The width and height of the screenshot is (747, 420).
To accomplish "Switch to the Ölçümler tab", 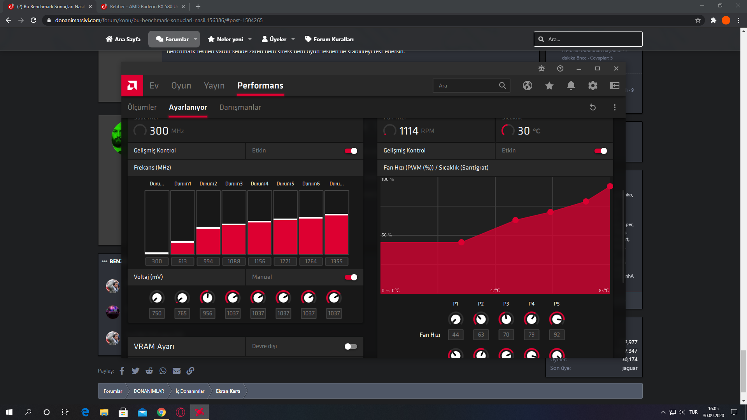I will [x=142, y=107].
